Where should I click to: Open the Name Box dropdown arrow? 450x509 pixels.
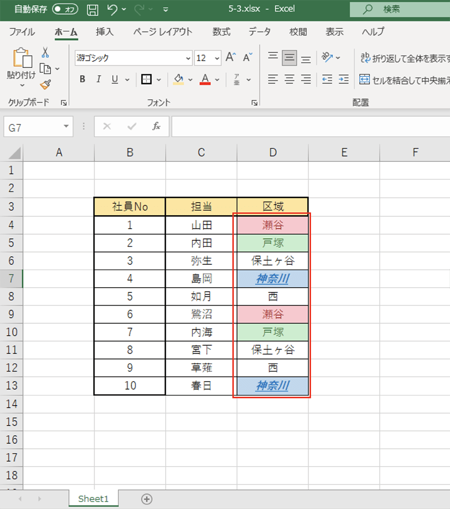66,126
